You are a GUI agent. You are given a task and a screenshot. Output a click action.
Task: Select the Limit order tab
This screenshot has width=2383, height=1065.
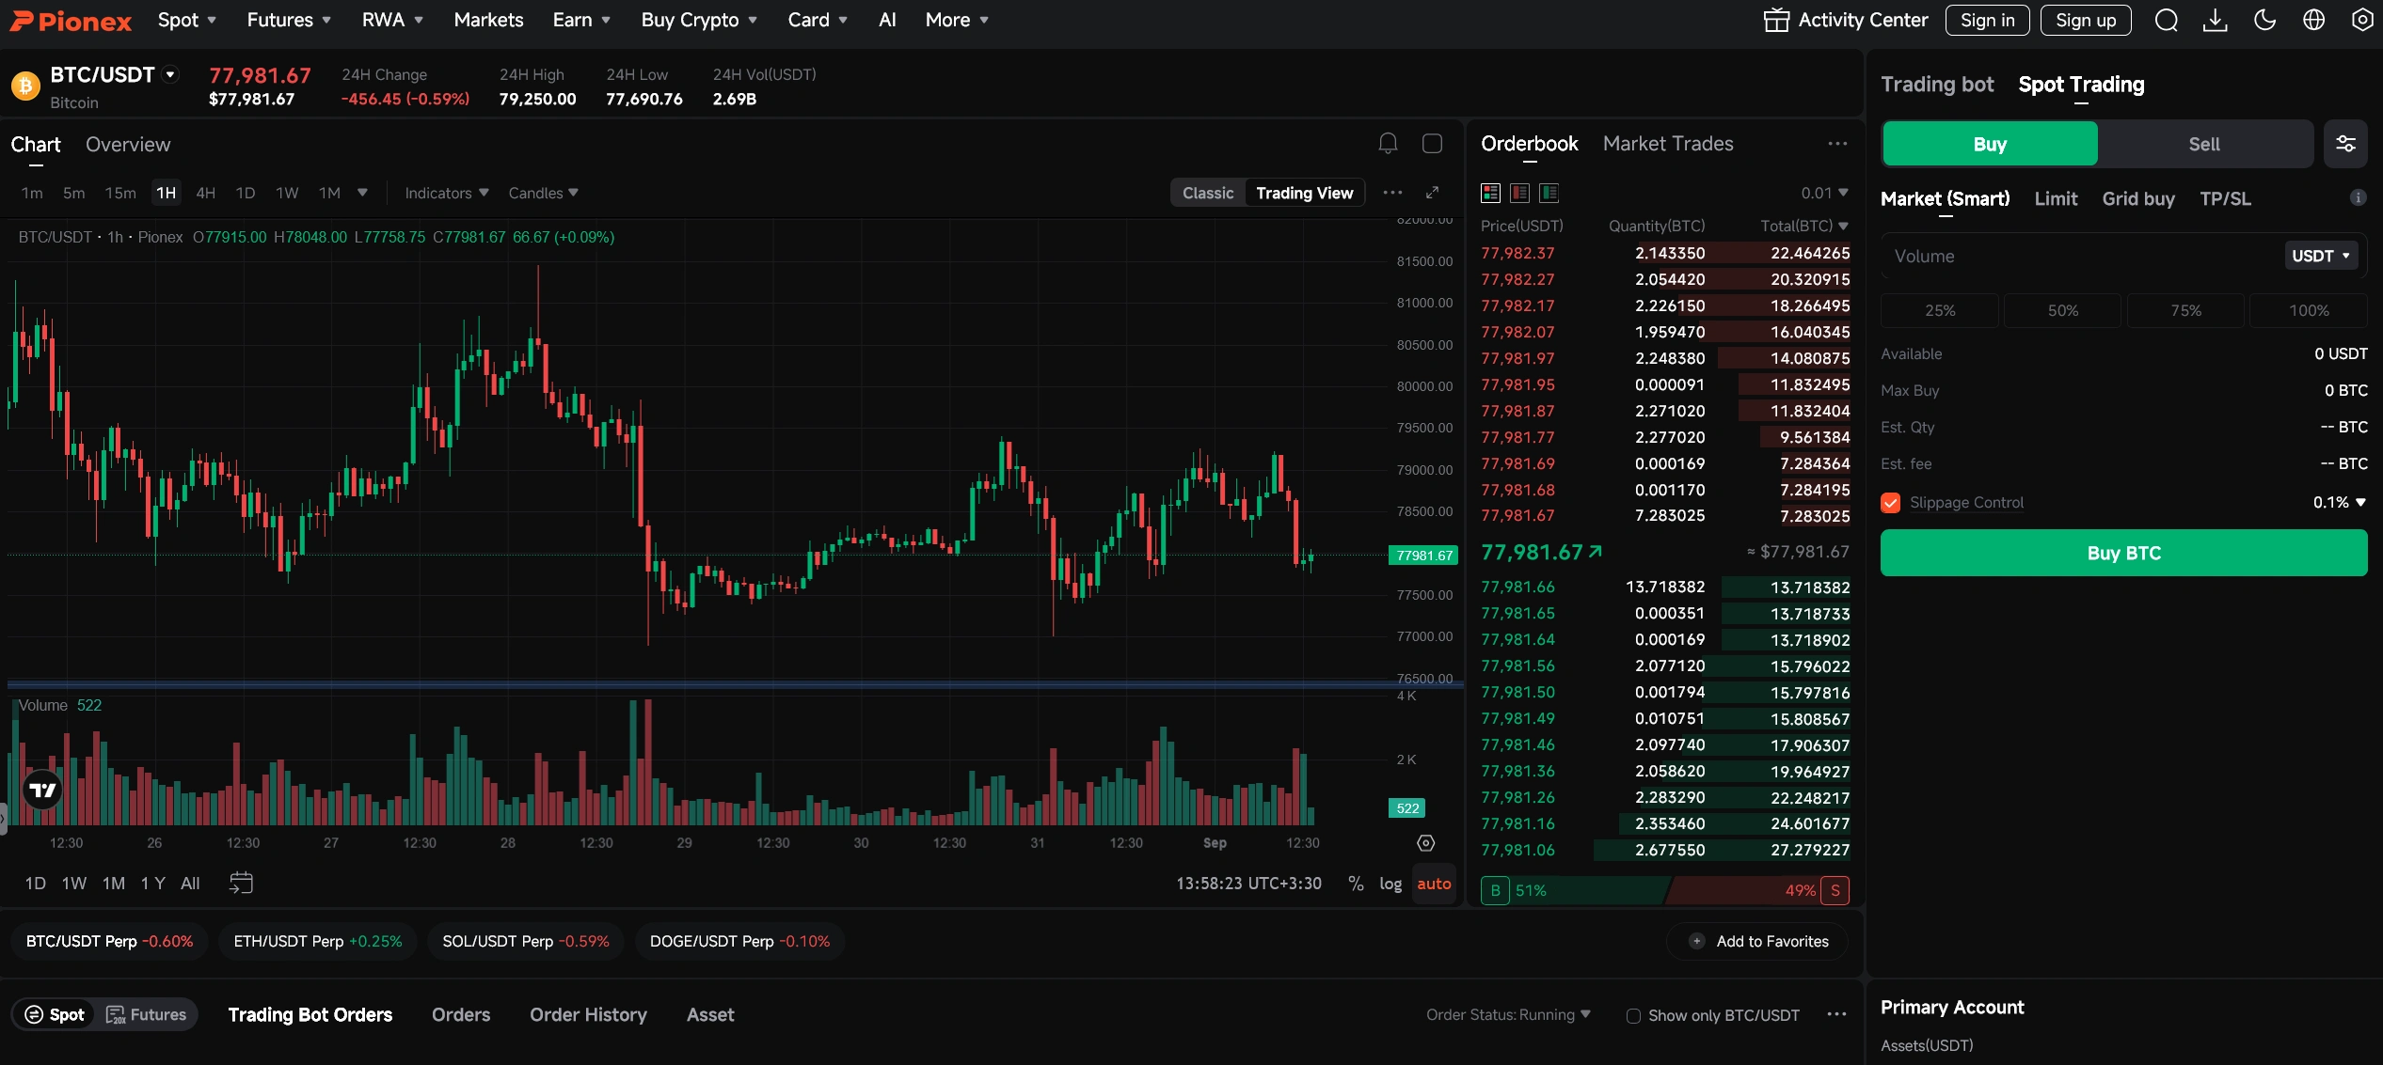[2056, 198]
